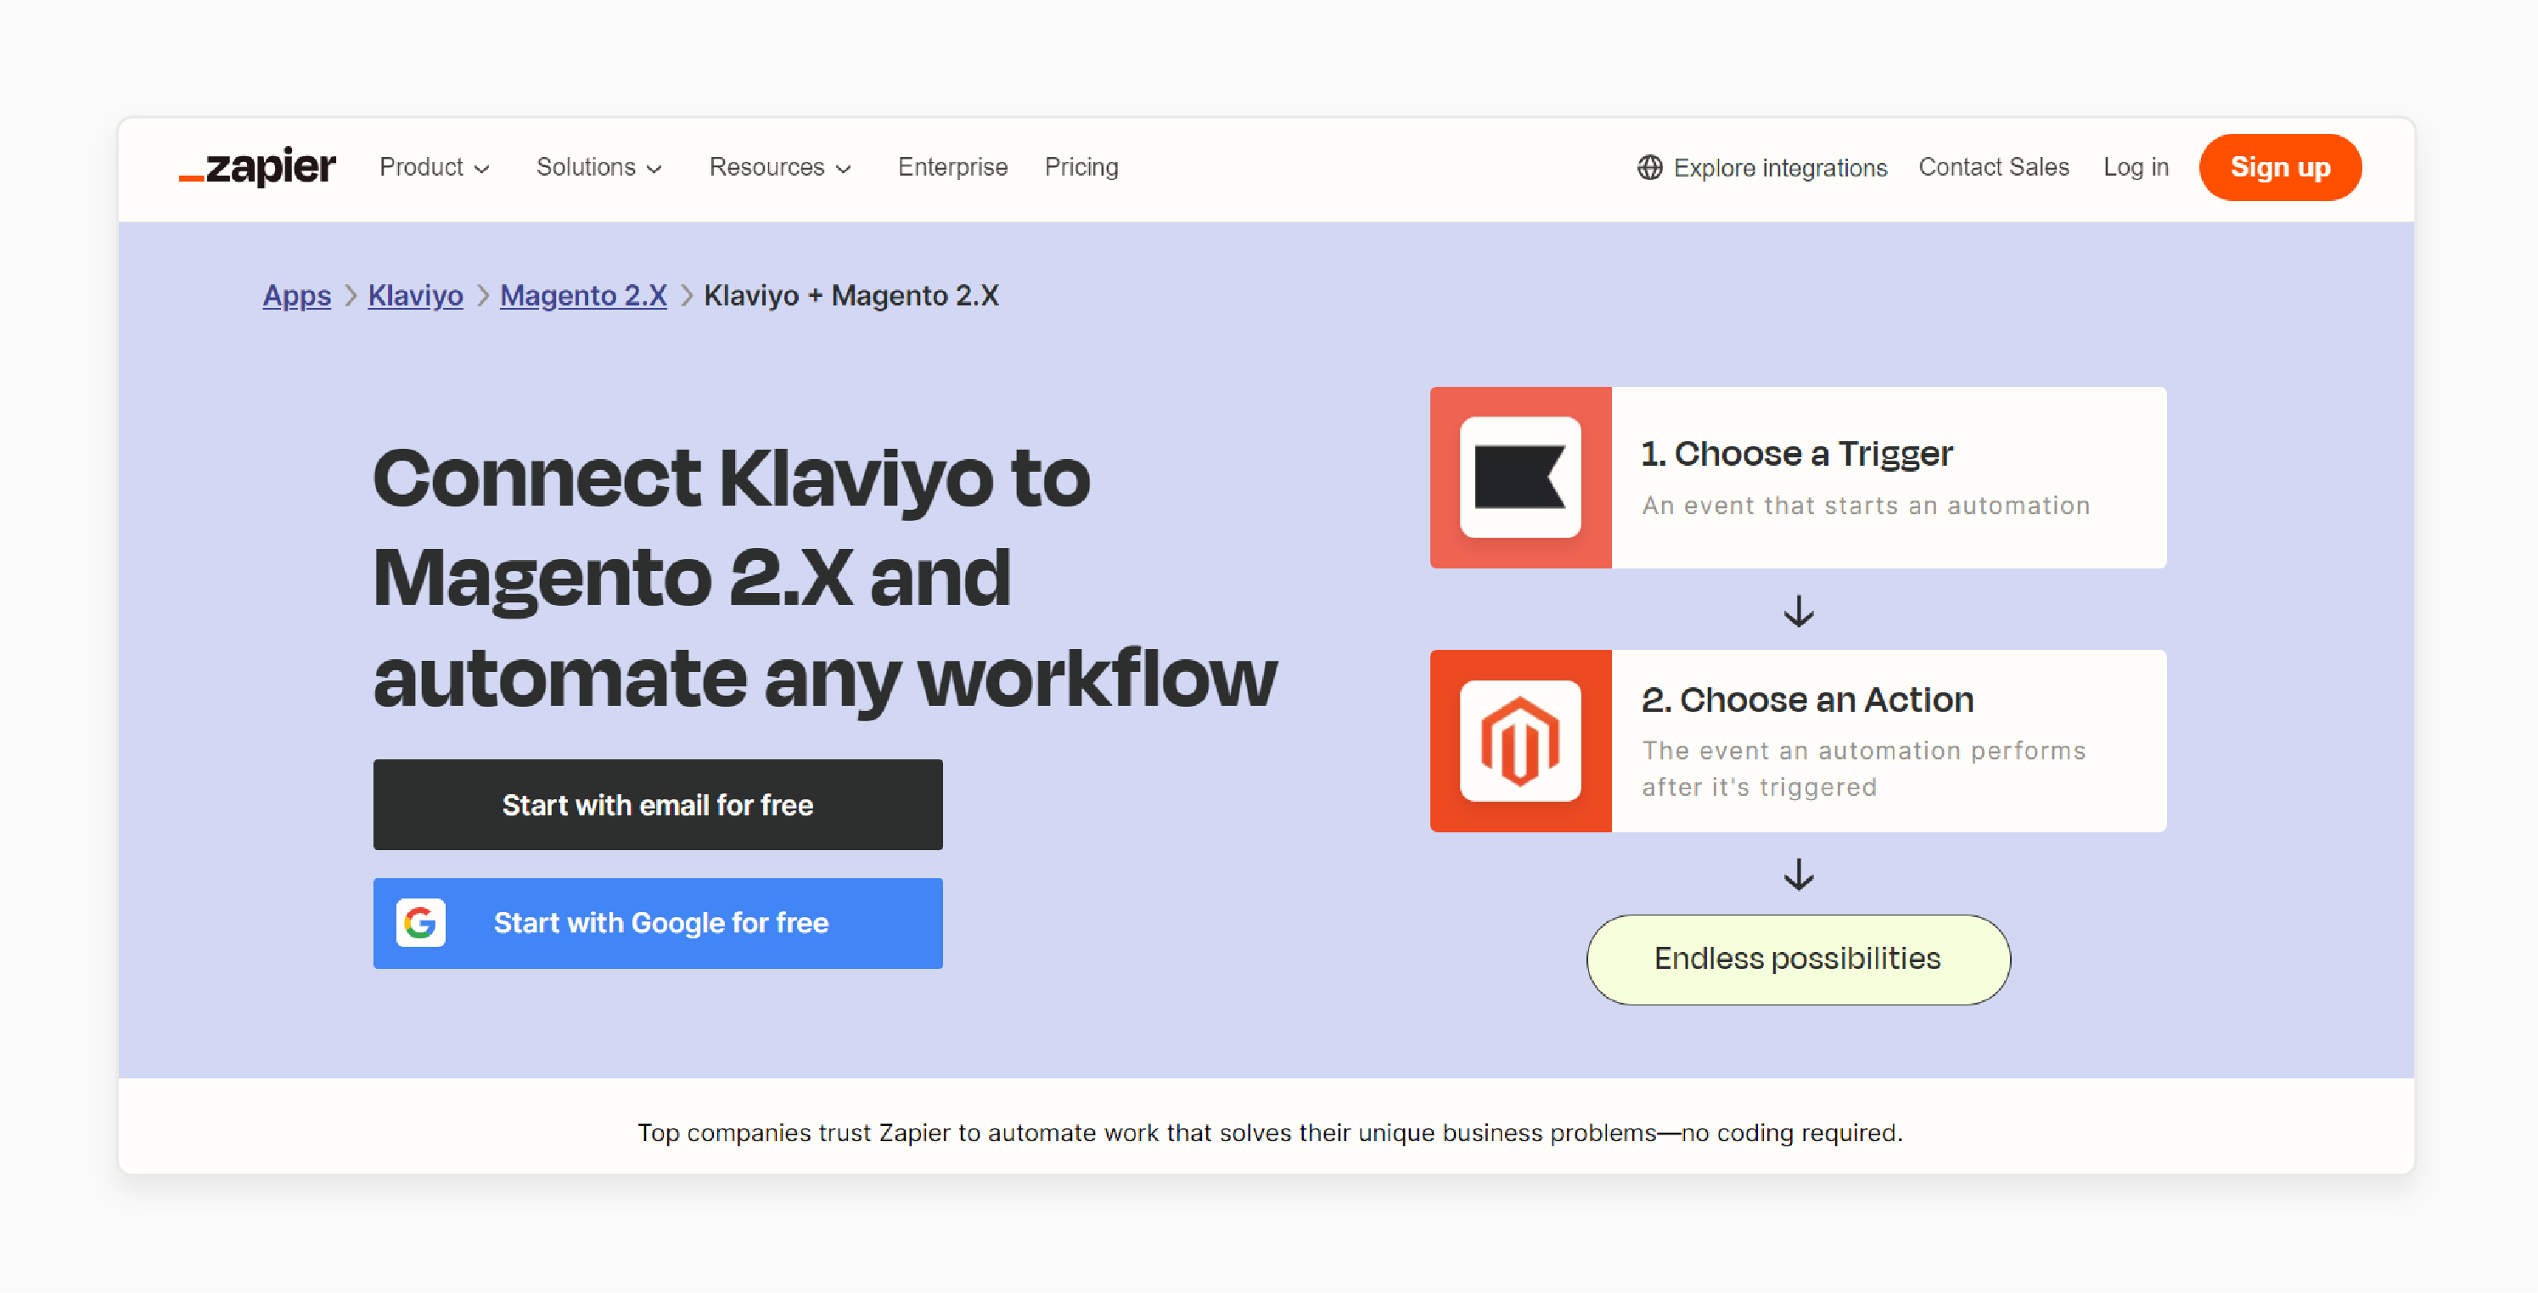Open Explore integrations
The height and width of the screenshot is (1293, 2538).
tap(1763, 167)
